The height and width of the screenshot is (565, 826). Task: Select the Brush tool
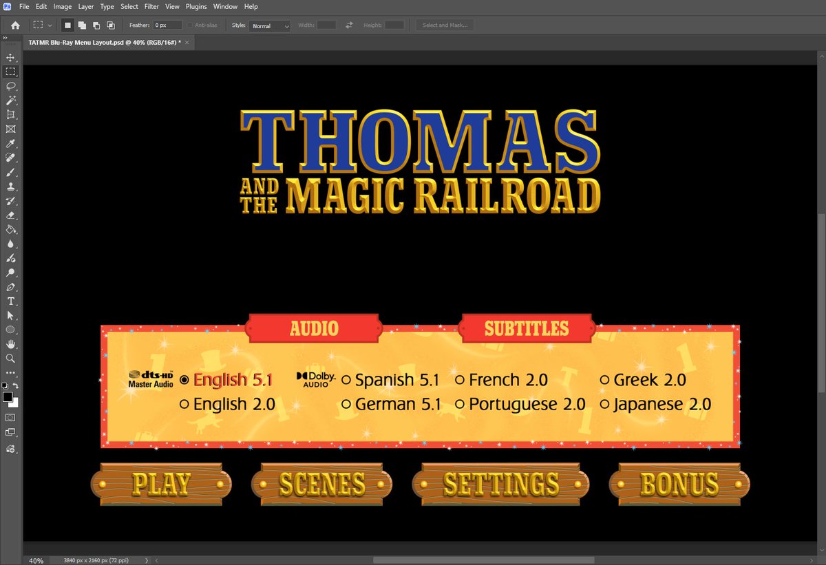point(10,172)
